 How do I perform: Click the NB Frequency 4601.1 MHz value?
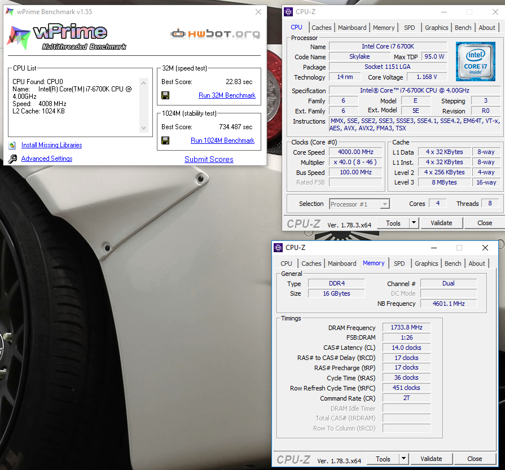(x=449, y=304)
